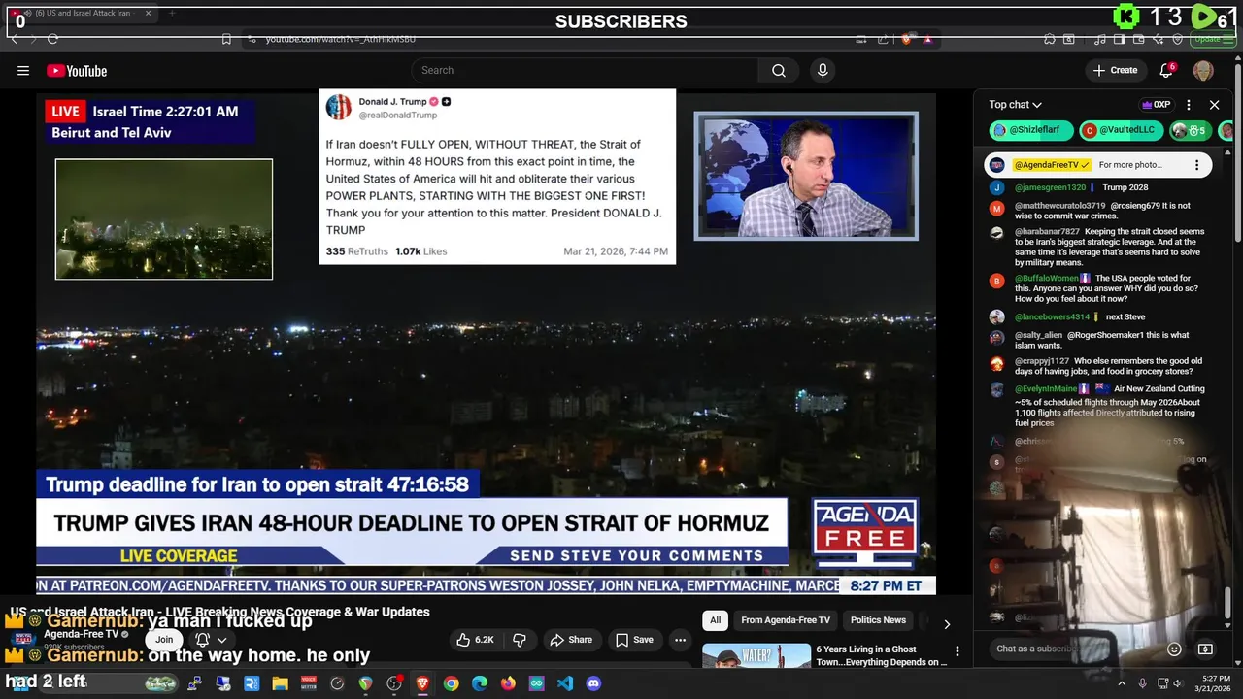The height and width of the screenshot is (699, 1243).
Task: Toggle the notification bell for Agenda-Free TV
Action: click(202, 640)
